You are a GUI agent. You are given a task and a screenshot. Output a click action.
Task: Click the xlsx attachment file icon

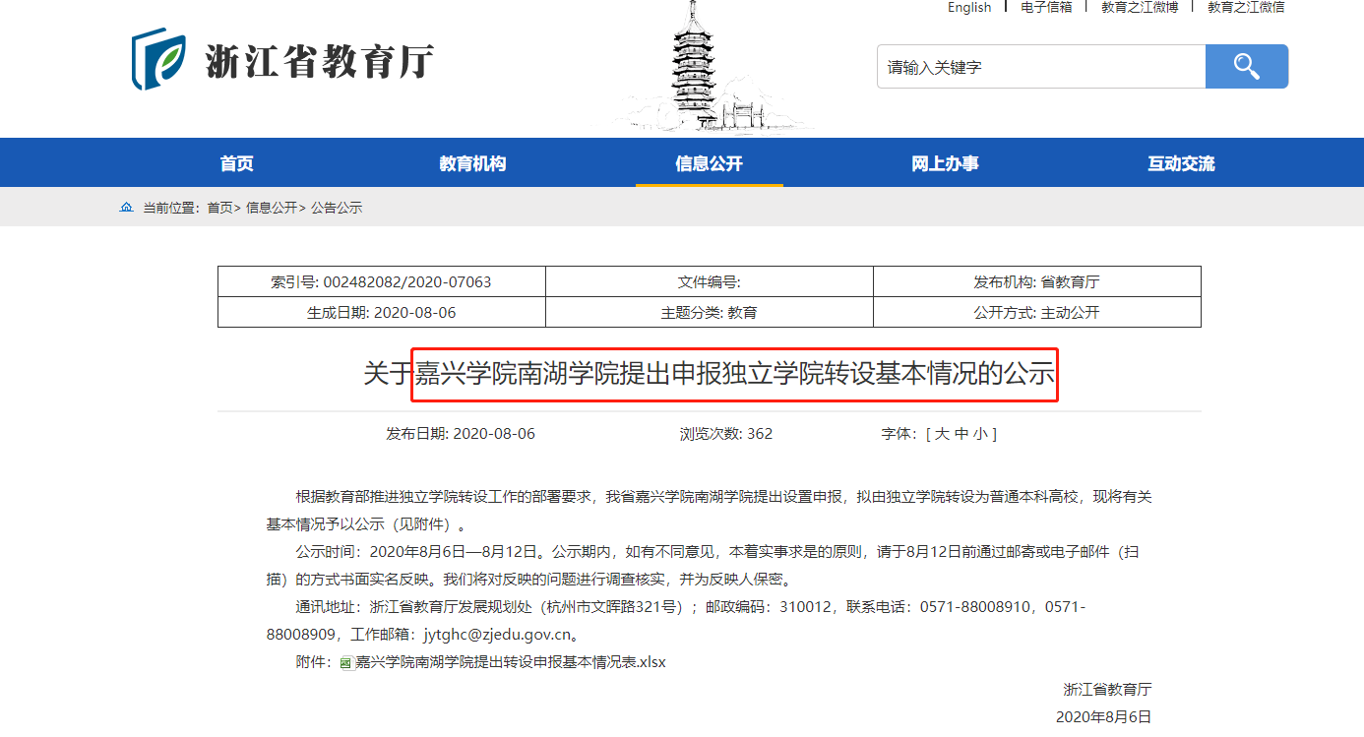point(345,663)
